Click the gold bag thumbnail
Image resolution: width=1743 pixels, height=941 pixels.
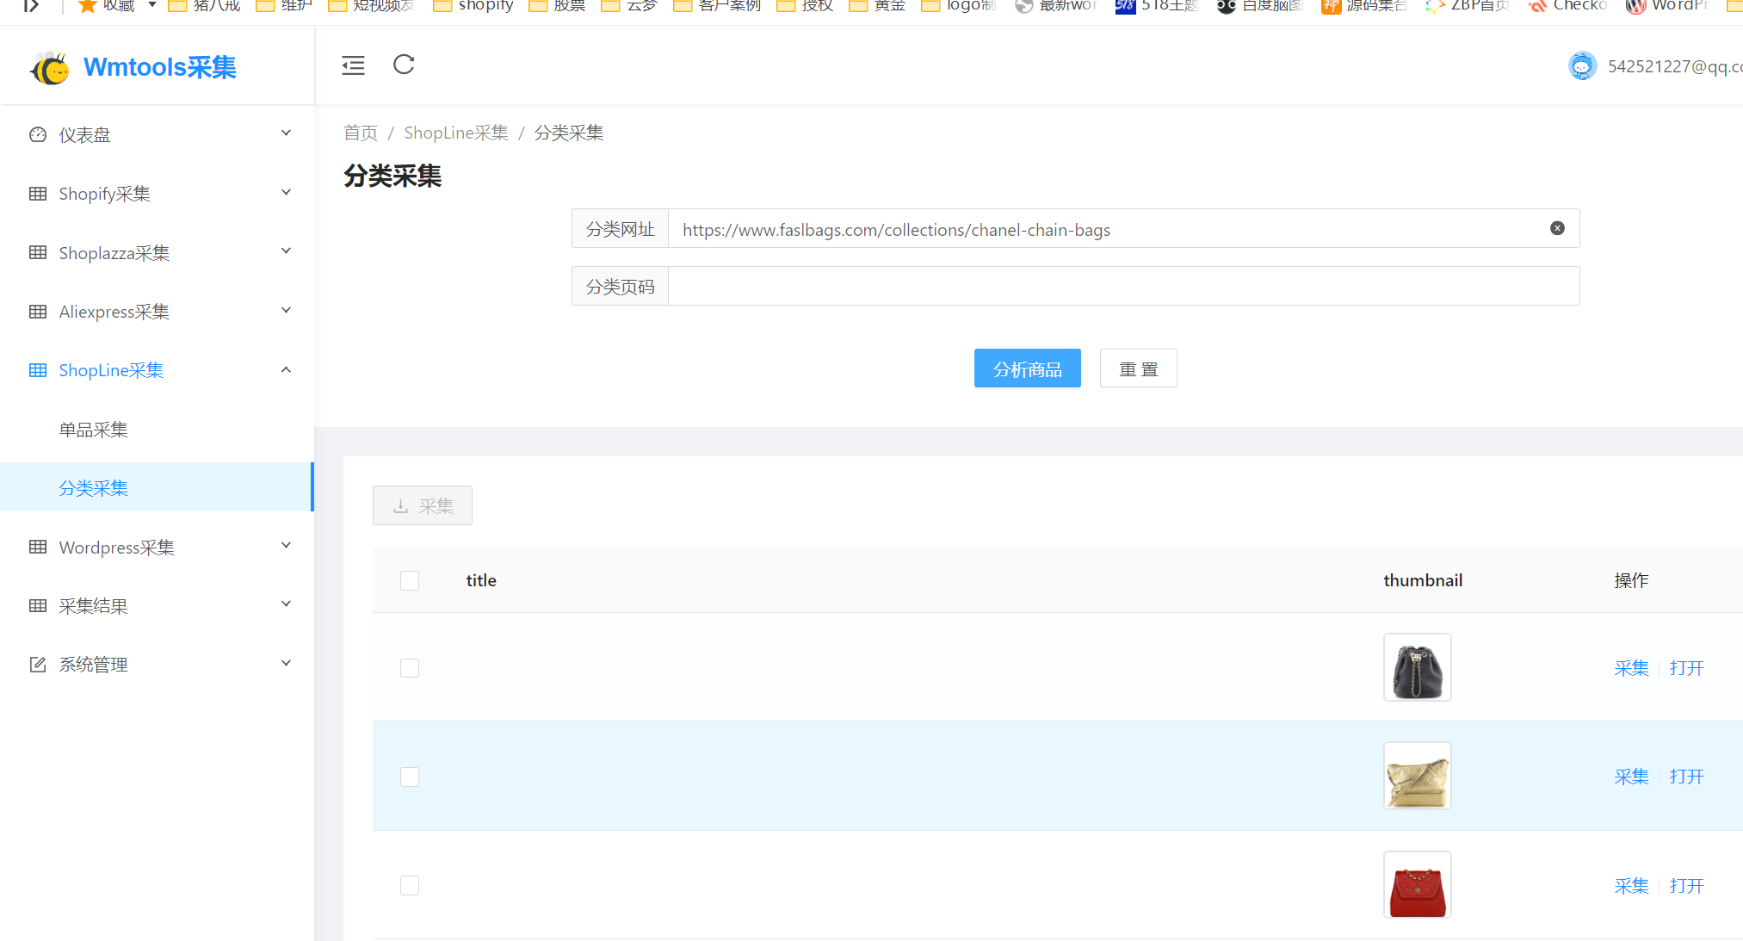(x=1417, y=776)
